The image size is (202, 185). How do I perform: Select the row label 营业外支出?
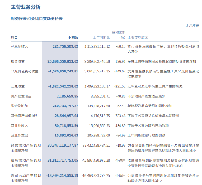(x=19, y=135)
